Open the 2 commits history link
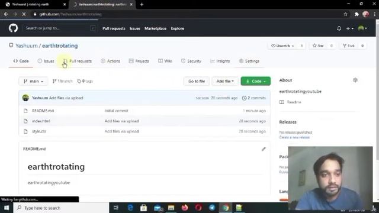This screenshot has width=379, height=213. 254,98
